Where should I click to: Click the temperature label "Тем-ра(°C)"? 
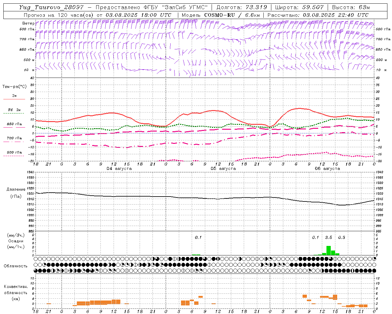pos(14,87)
